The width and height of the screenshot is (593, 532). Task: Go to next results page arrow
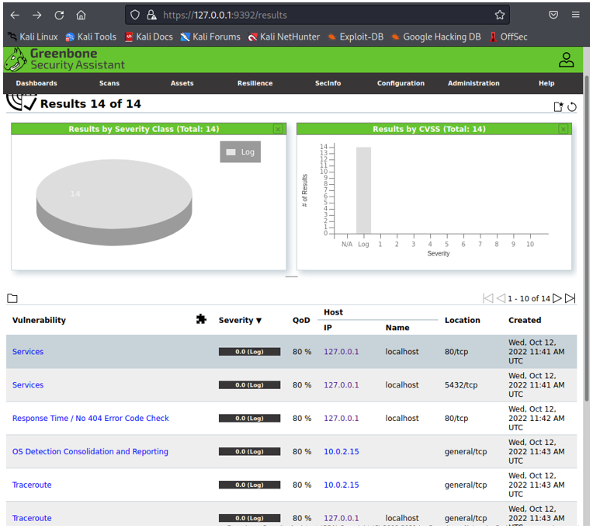[557, 298]
